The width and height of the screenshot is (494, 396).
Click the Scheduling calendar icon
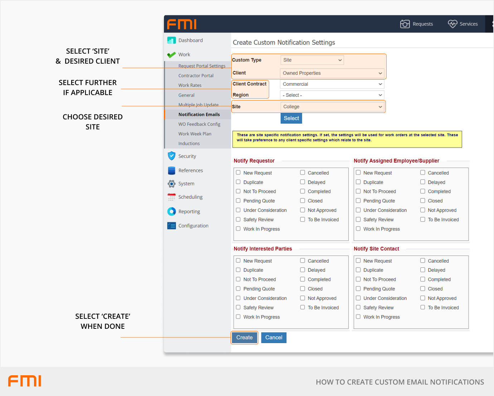tap(171, 197)
